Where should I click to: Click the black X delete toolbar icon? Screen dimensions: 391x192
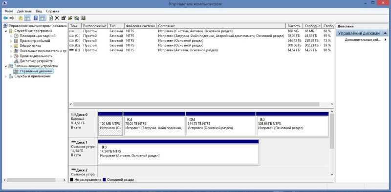(57, 18)
